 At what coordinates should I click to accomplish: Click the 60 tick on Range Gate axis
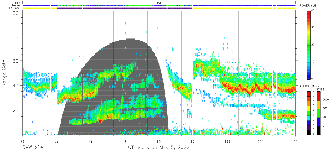coord(16,61)
